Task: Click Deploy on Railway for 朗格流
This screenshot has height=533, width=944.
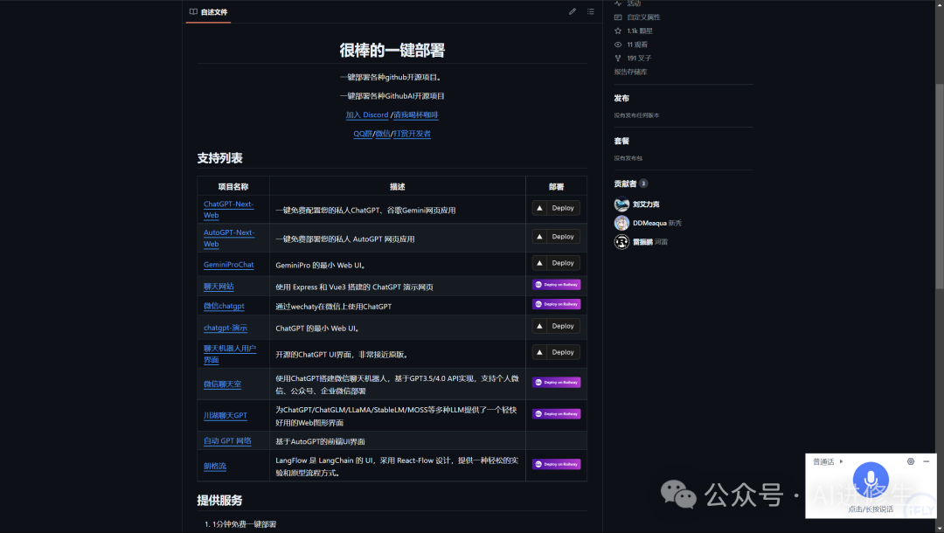Action: point(556,465)
